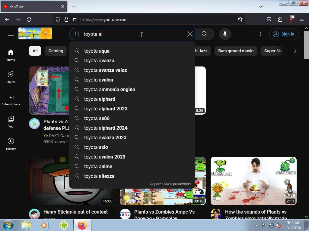Click muted volume tray icon

pos(279,226)
